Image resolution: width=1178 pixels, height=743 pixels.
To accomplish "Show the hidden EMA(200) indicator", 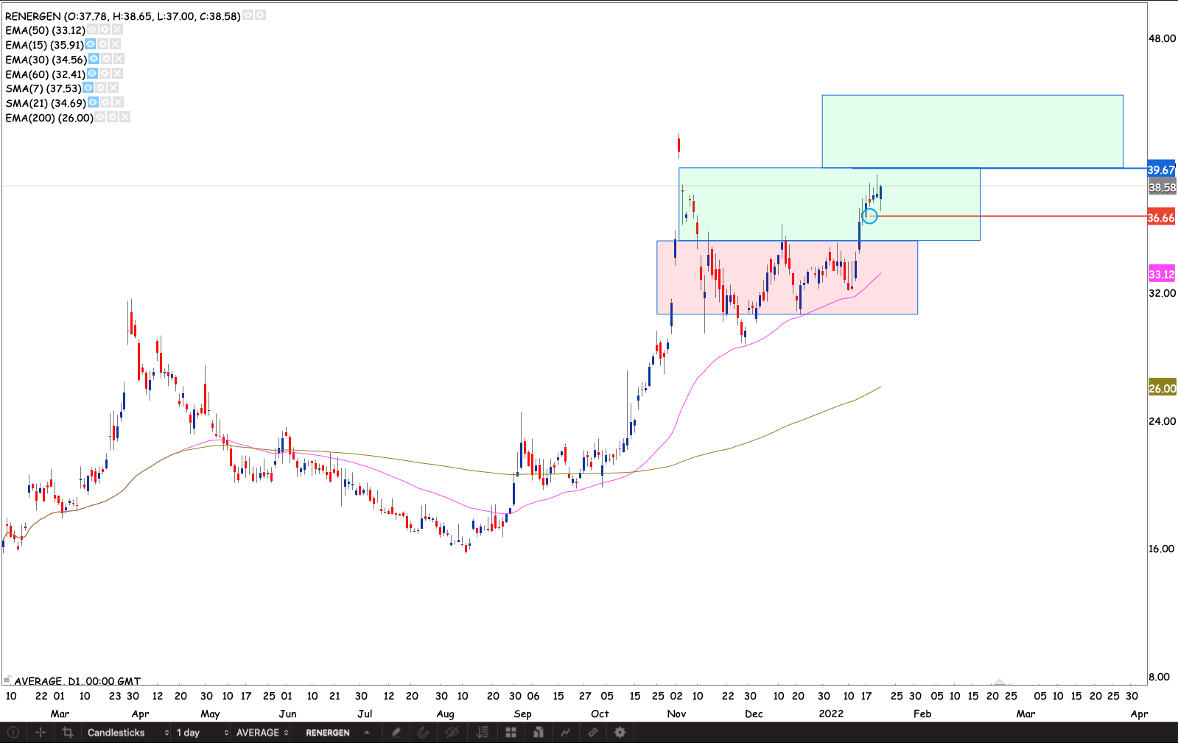I will point(100,117).
